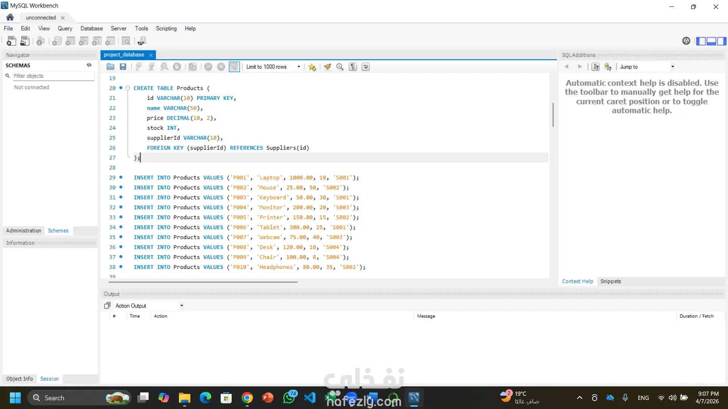
Task: Collapse the CREATE TABLE Products block
Action: click(x=128, y=88)
